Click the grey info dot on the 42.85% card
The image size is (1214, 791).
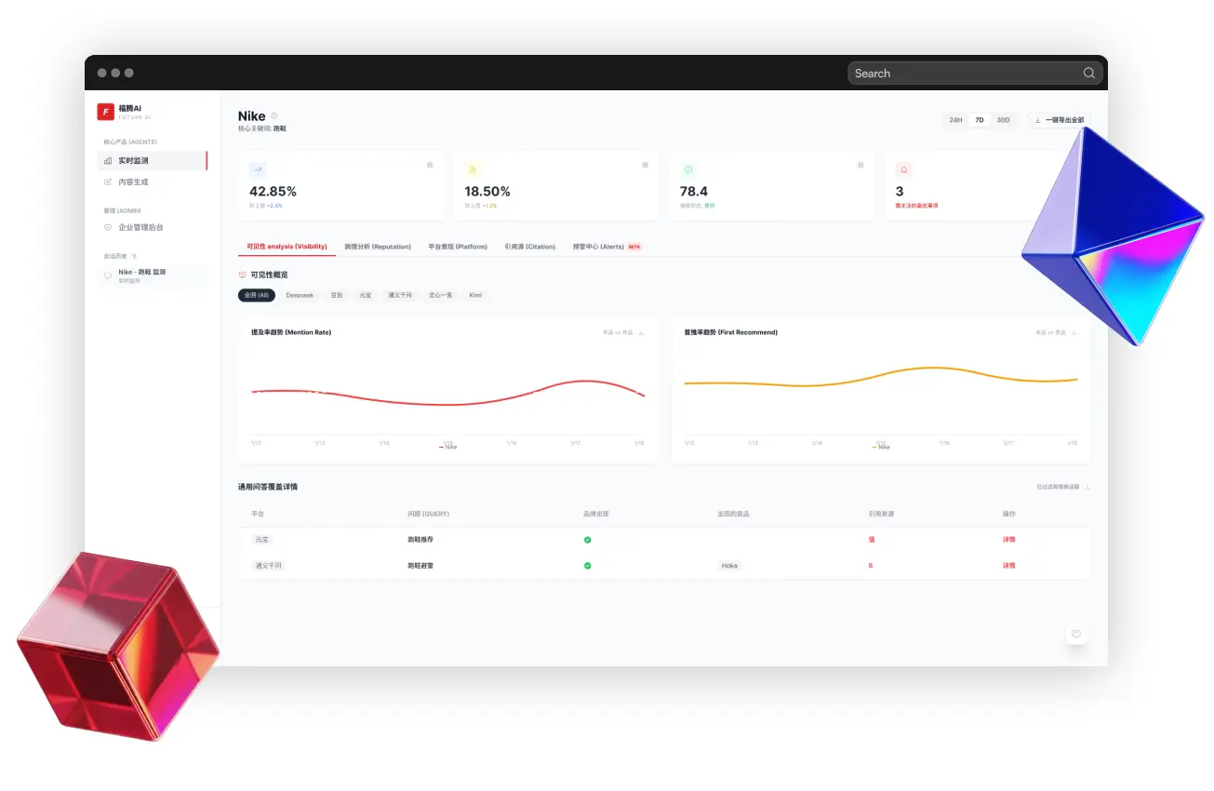430,165
